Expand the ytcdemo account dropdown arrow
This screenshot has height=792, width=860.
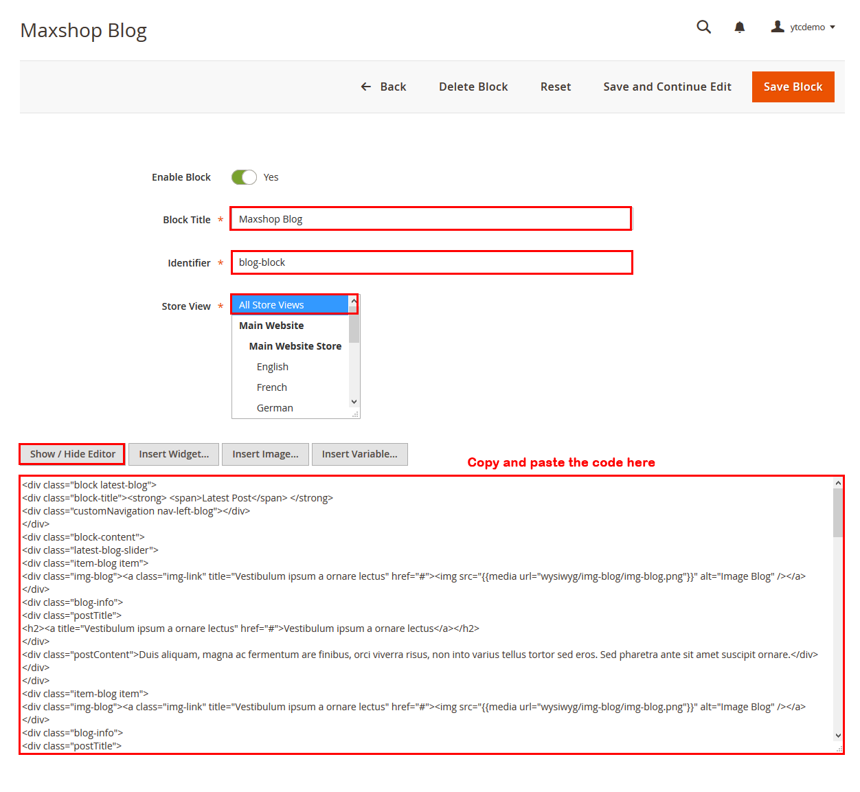click(833, 27)
